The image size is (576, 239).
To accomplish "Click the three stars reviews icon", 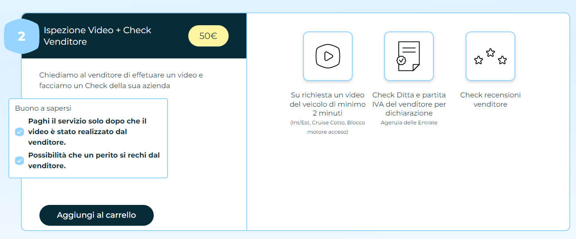I will (490, 56).
